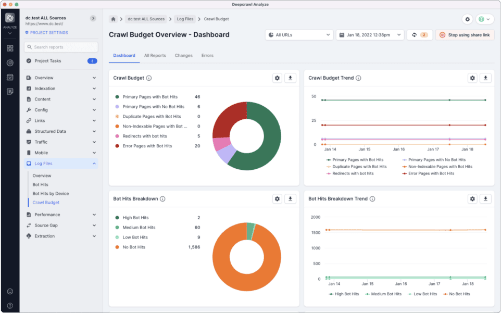Image resolution: width=501 pixels, height=313 pixels.
Task: Open the top-right settings gear
Action: [x=468, y=19]
